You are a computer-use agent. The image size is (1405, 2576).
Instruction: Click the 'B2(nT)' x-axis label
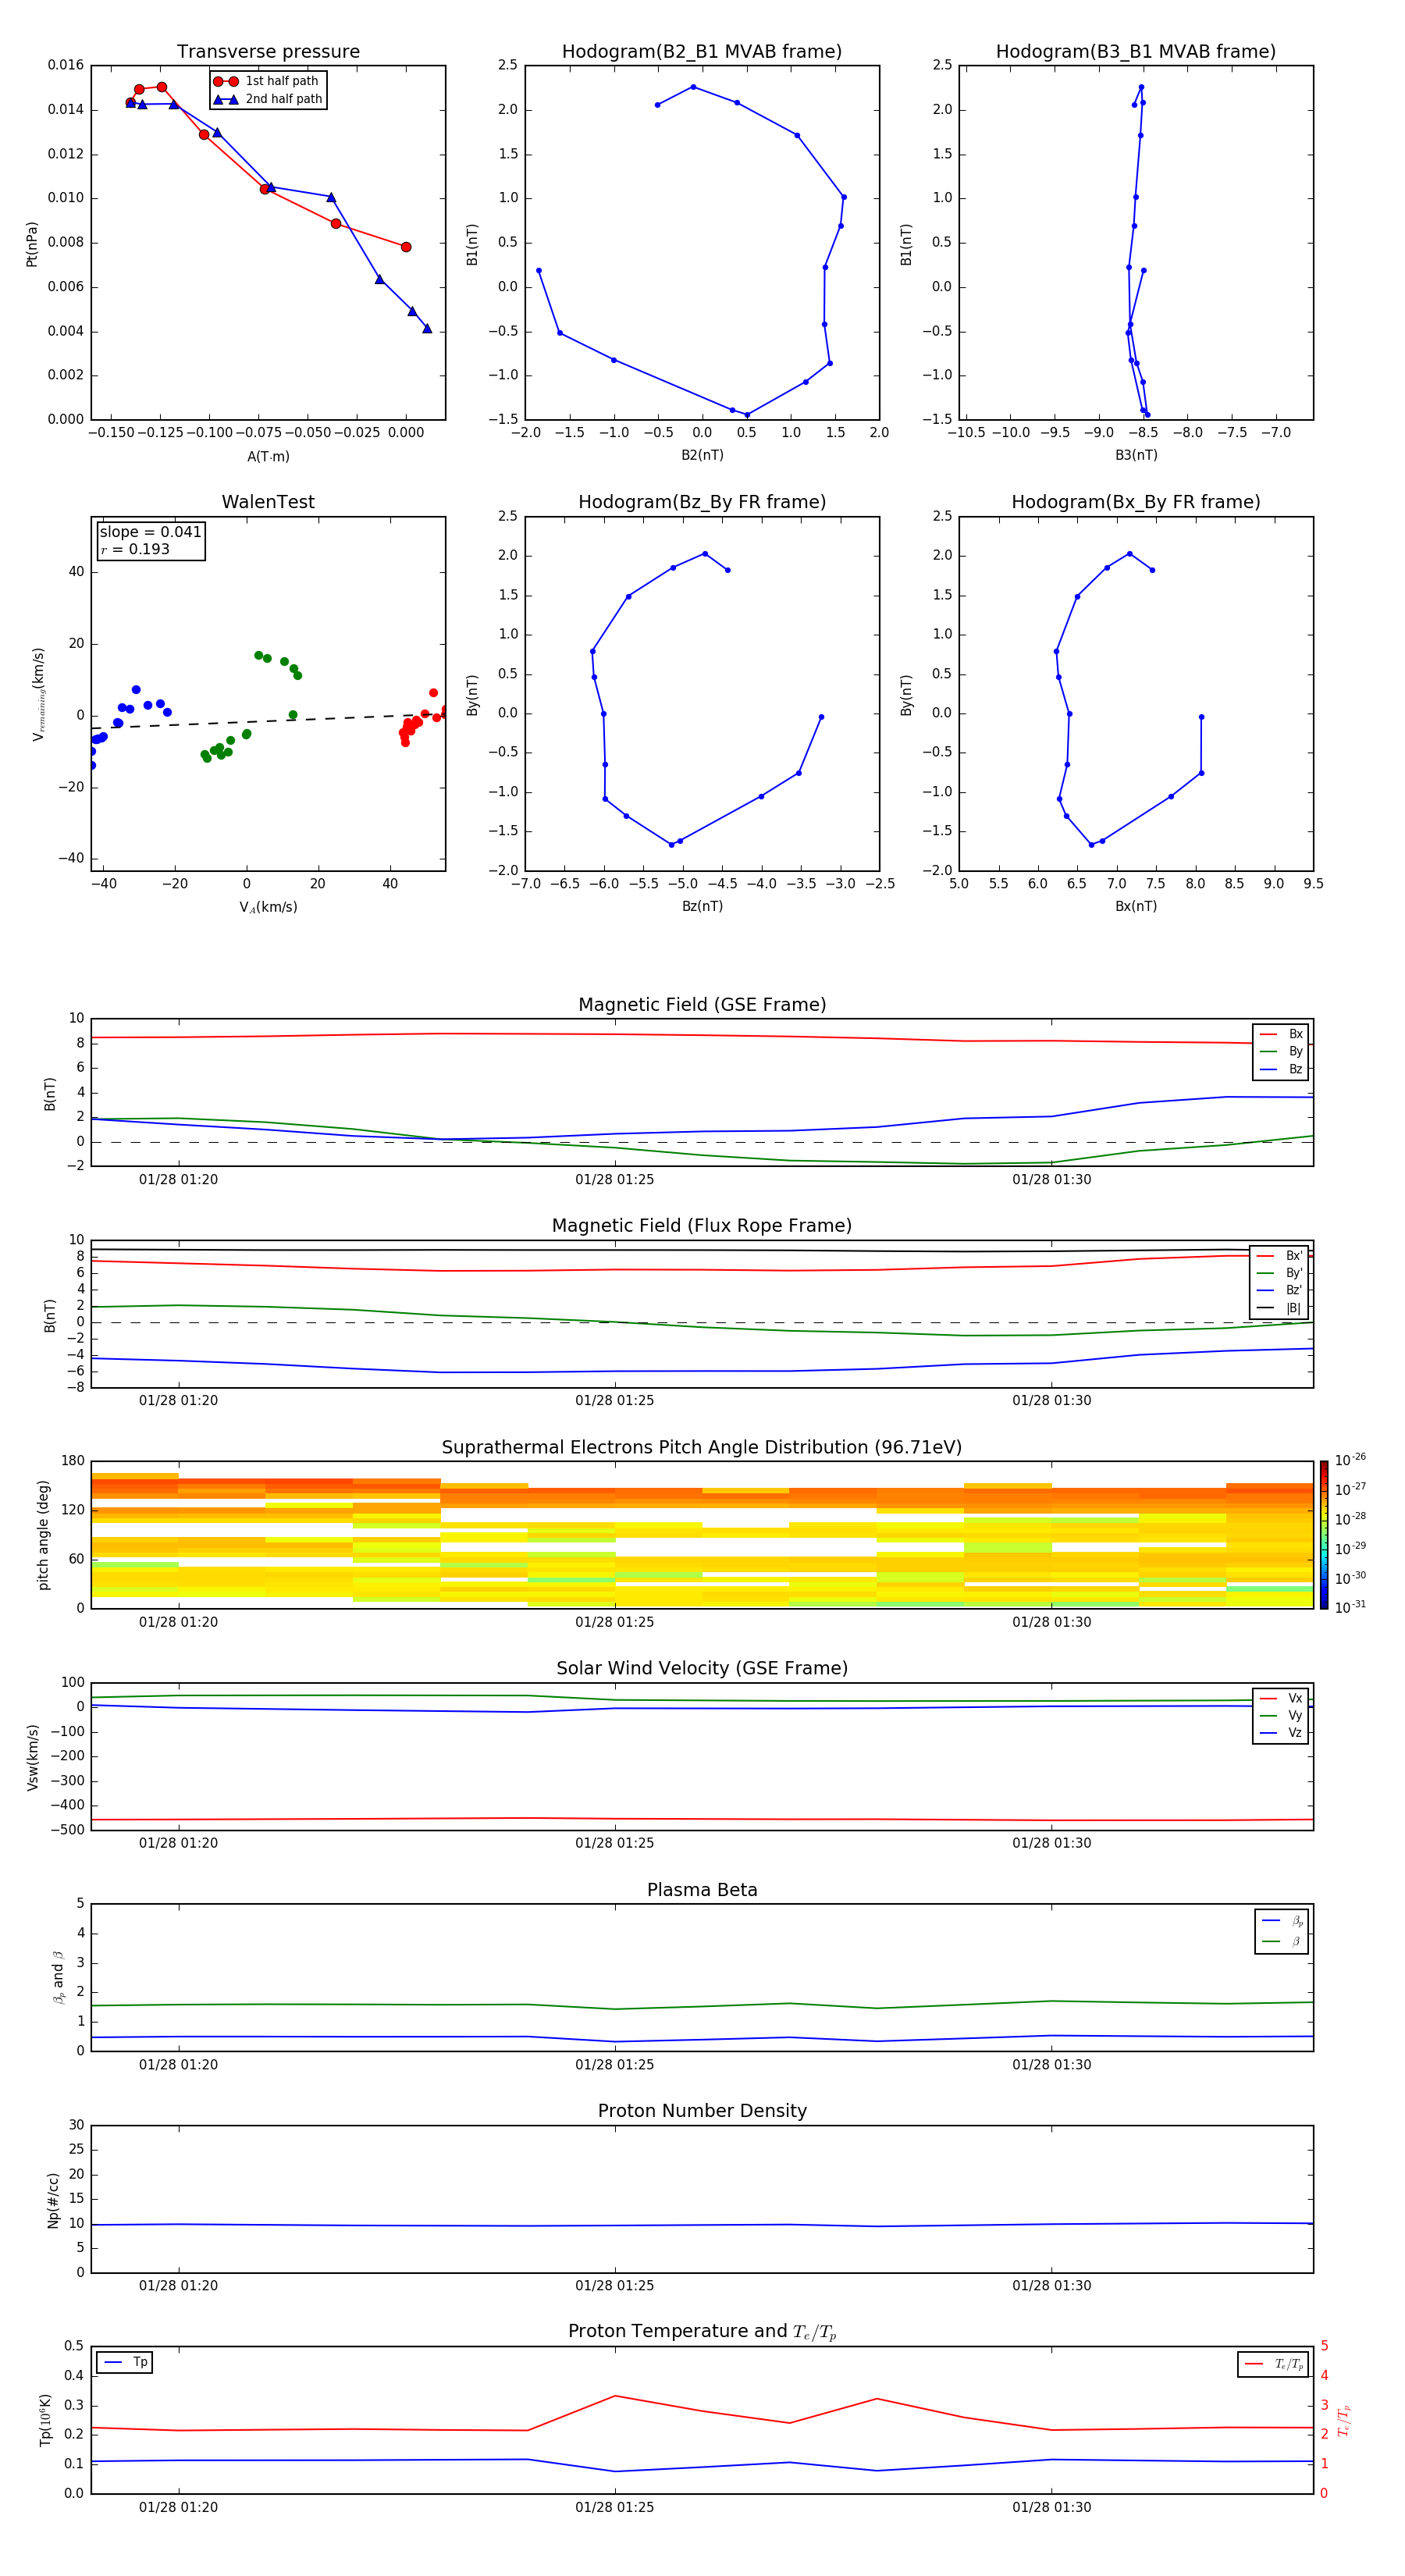pyautogui.click(x=702, y=455)
